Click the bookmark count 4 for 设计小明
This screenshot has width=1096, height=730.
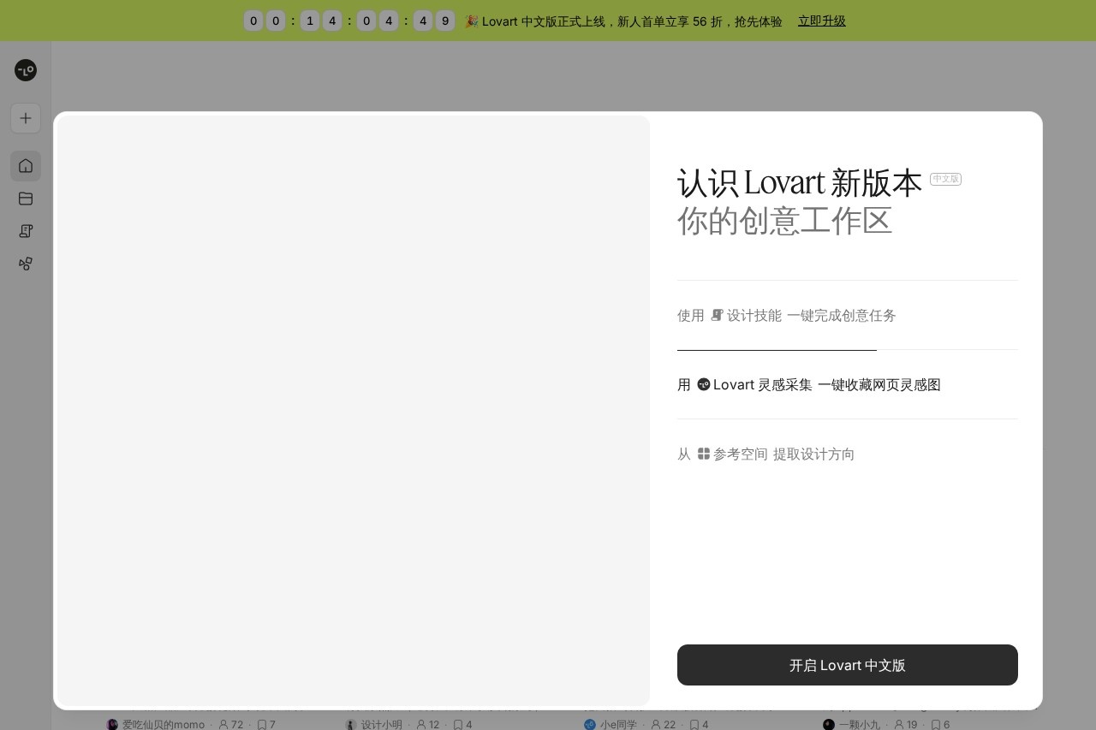point(463,725)
